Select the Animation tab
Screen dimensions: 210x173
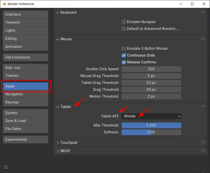click(x=26, y=47)
